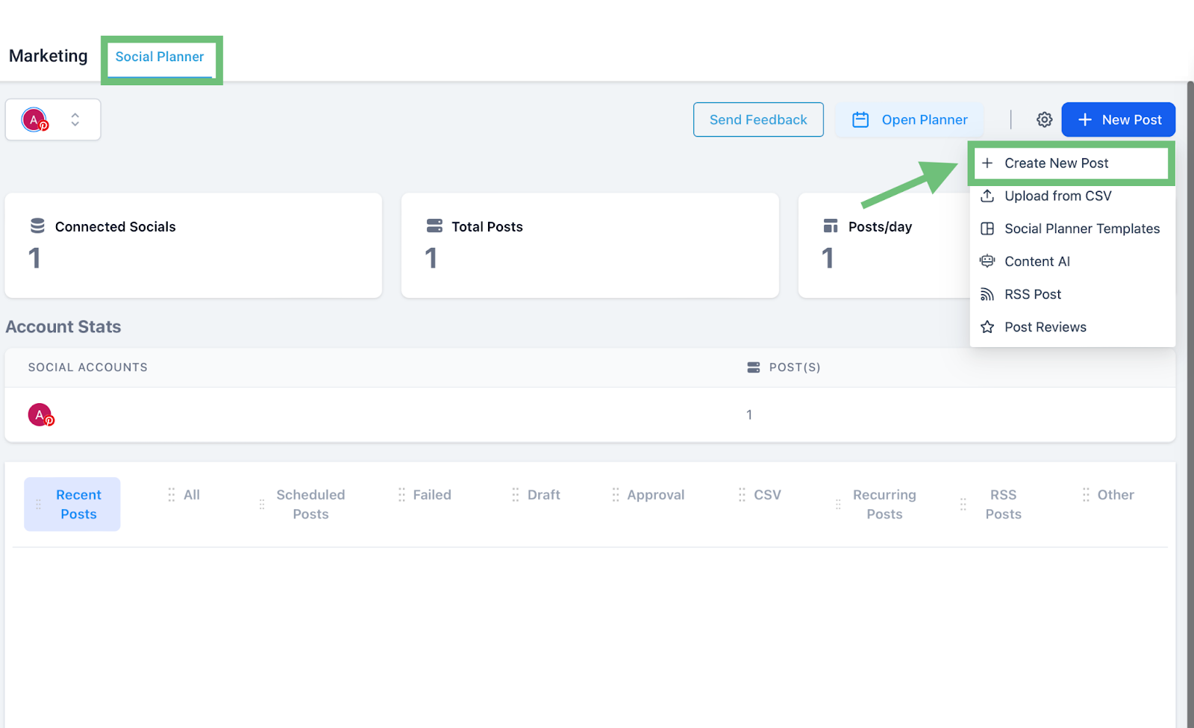Open the RSS Posts tab
Screen dimensions: 1194x728
pyautogui.click(x=1003, y=504)
